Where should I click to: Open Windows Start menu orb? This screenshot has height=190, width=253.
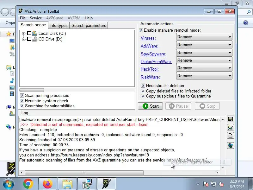(9, 184)
